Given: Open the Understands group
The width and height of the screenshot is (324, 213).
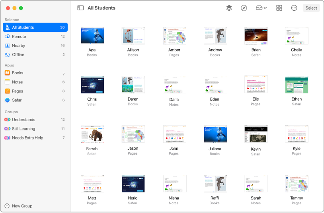Looking at the screenshot, I should [x=35, y=120].
